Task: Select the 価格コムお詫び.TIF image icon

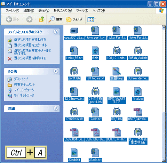Action: pyautogui.click(x=117, y=91)
